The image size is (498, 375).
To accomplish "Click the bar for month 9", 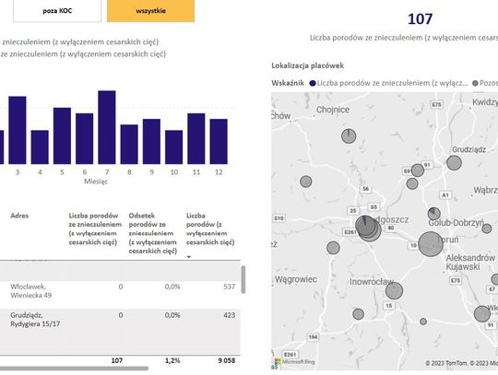I will (151, 142).
